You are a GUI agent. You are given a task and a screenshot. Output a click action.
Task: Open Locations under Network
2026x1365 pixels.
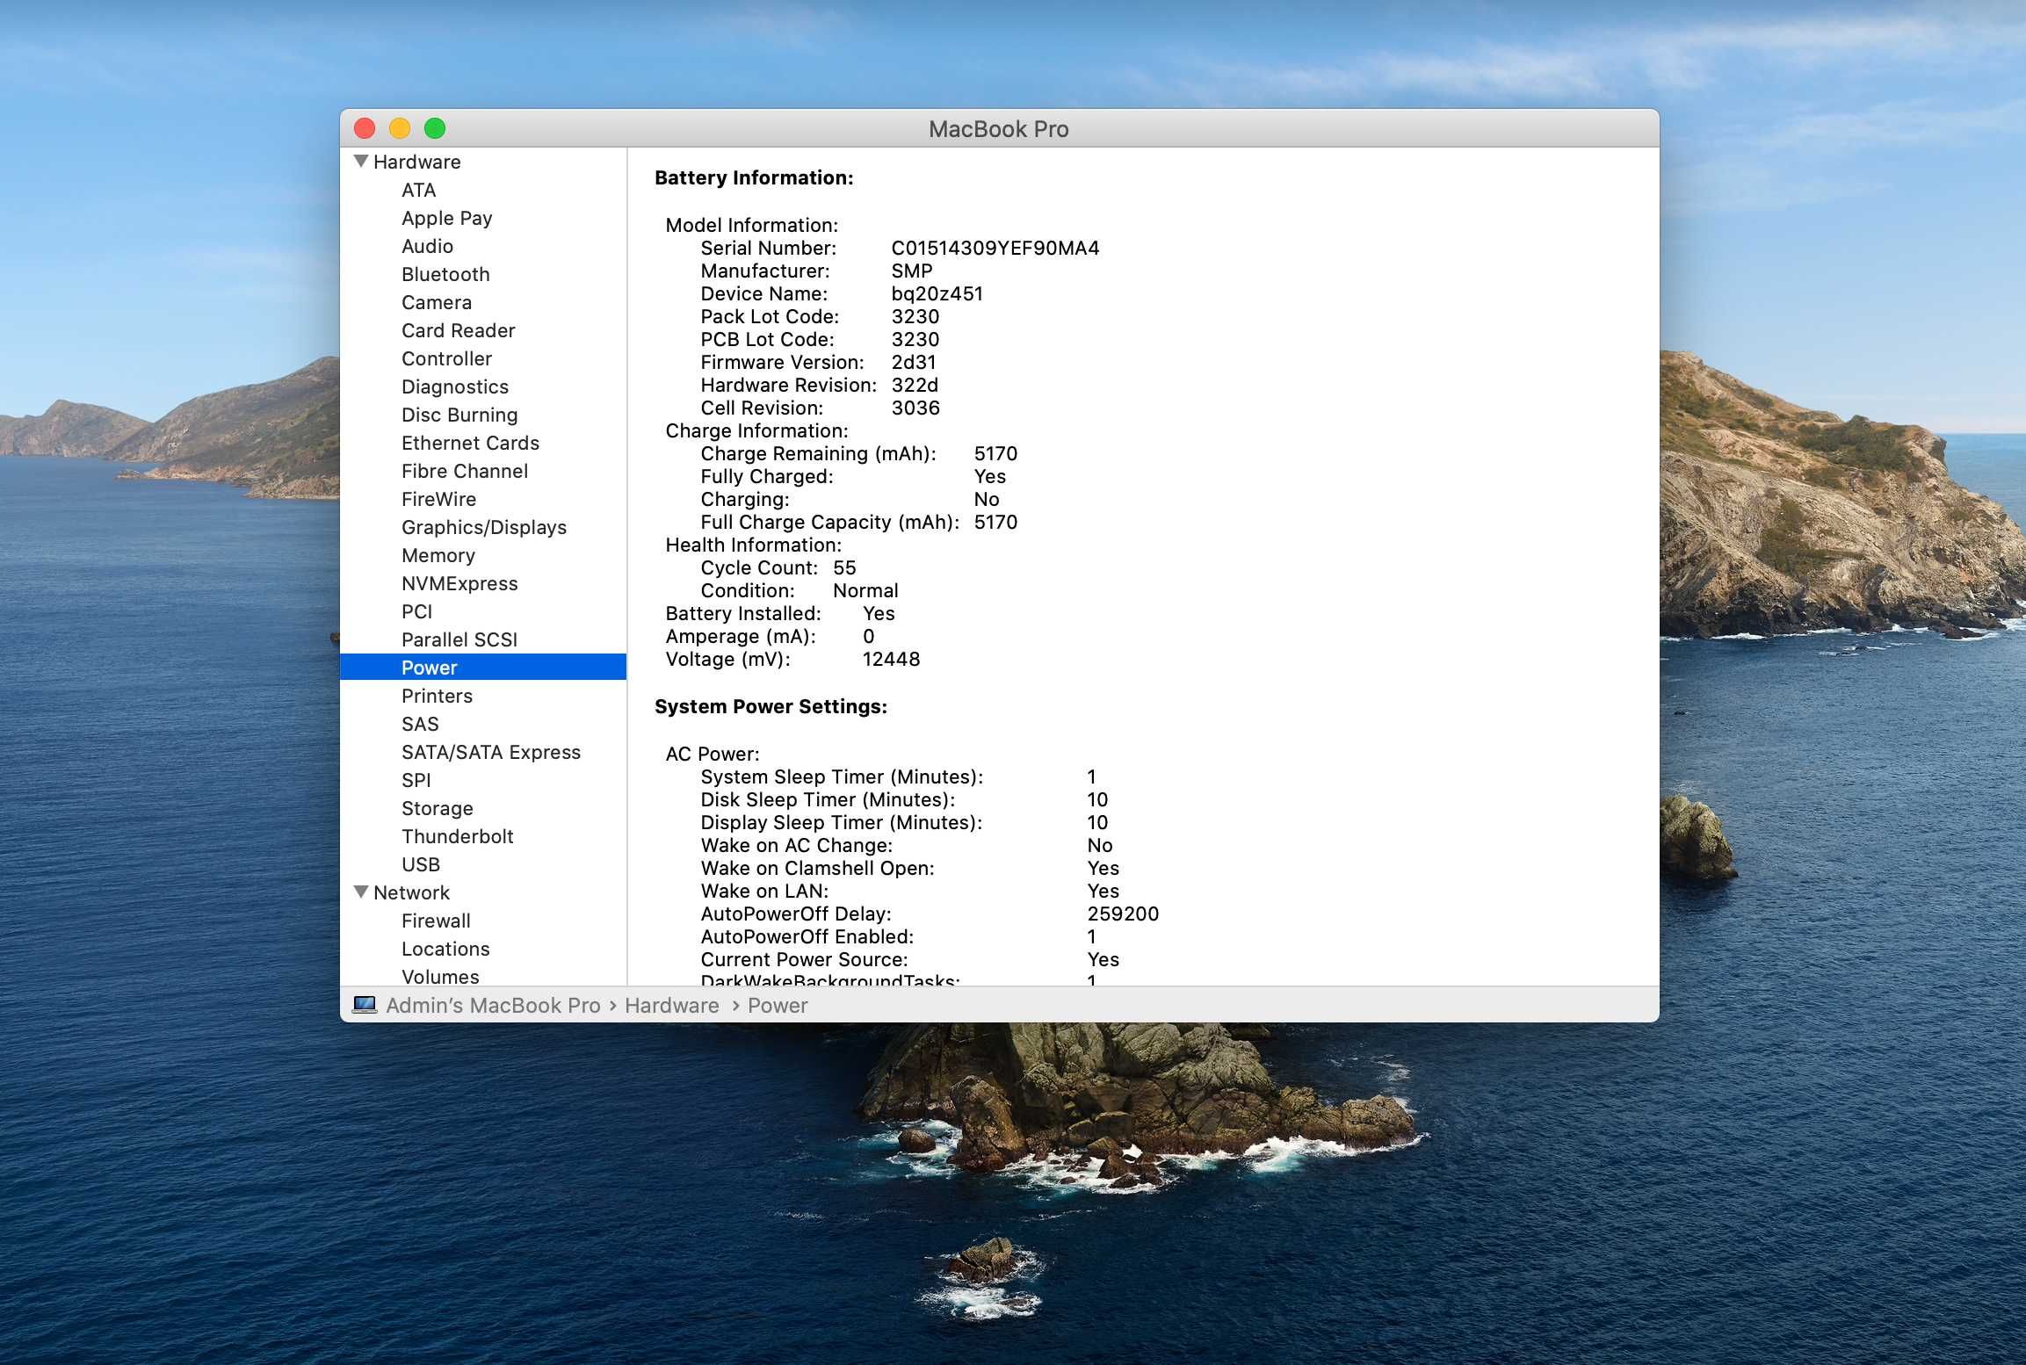coord(445,949)
